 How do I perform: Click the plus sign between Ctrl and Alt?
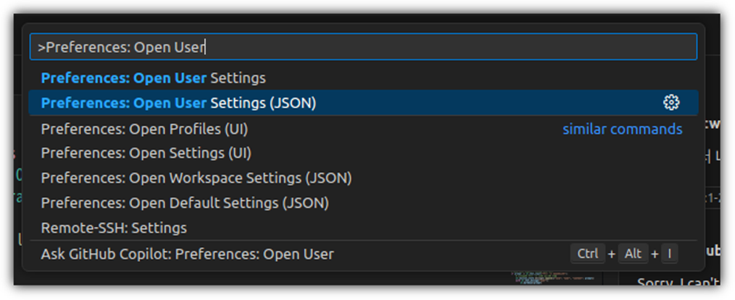point(611,254)
